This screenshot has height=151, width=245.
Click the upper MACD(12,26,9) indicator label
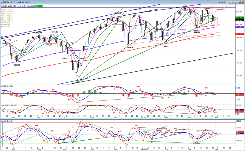point(7,86)
